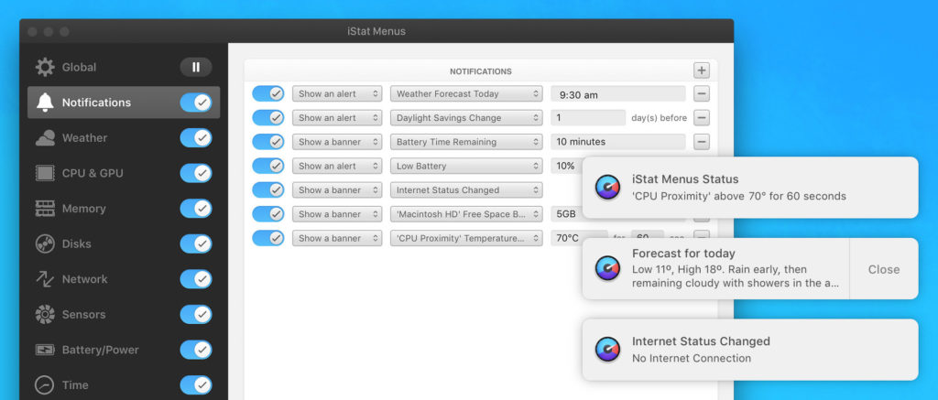The height and width of the screenshot is (400, 938).
Task: Disable the Weather Forecast Today notification toggle
Action: click(268, 94)
